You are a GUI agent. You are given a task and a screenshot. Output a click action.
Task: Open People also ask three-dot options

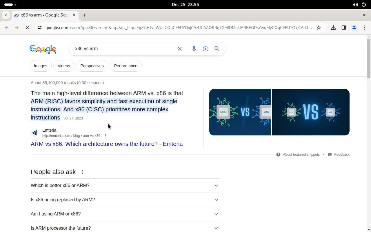[x=82, y=172]
